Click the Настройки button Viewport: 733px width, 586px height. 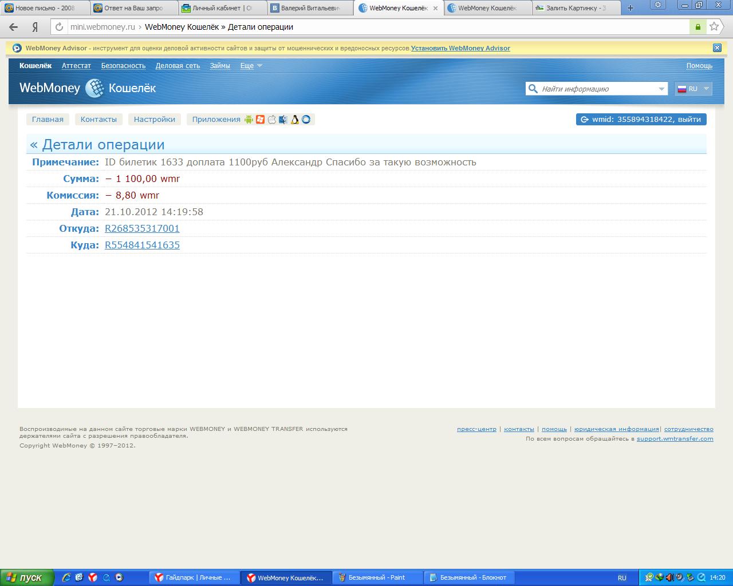pos(155,119)
